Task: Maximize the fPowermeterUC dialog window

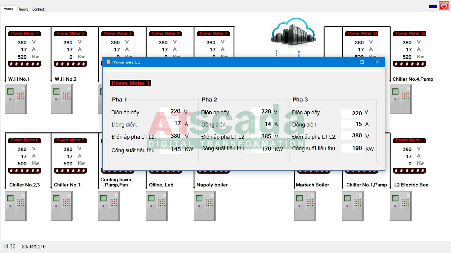Action: [362, 62]
